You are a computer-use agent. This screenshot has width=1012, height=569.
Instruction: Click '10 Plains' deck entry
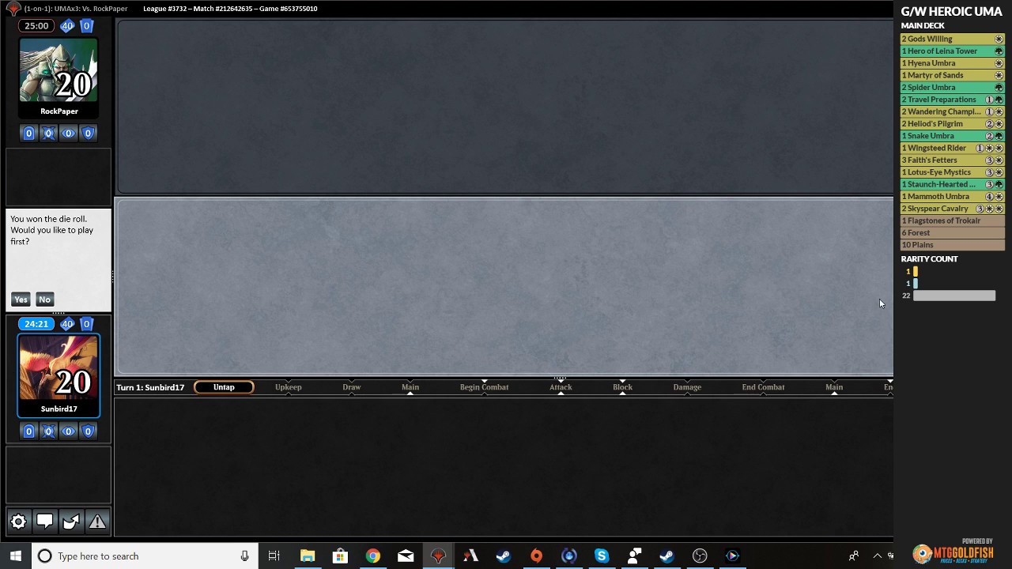tap(953, 245)
